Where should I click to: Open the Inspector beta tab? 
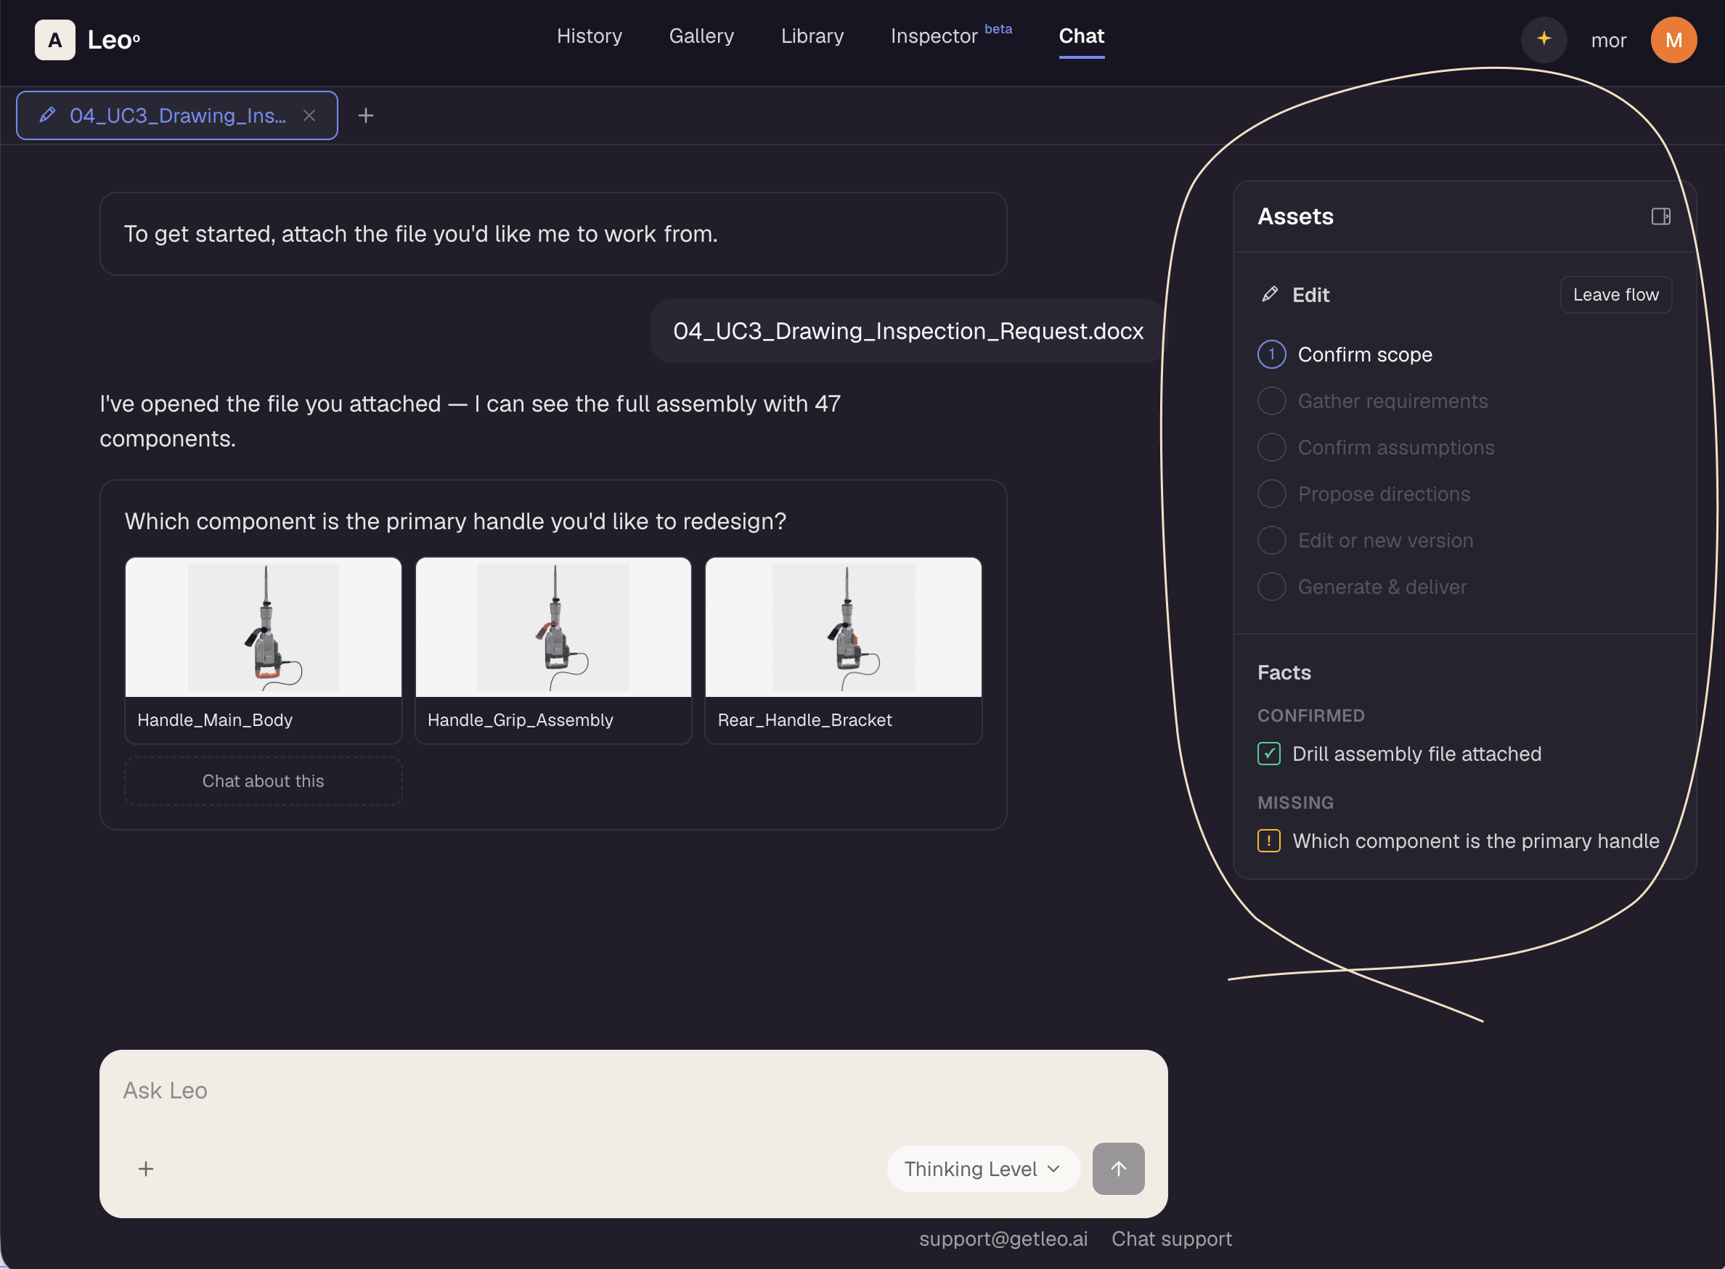tap(951, 36)
